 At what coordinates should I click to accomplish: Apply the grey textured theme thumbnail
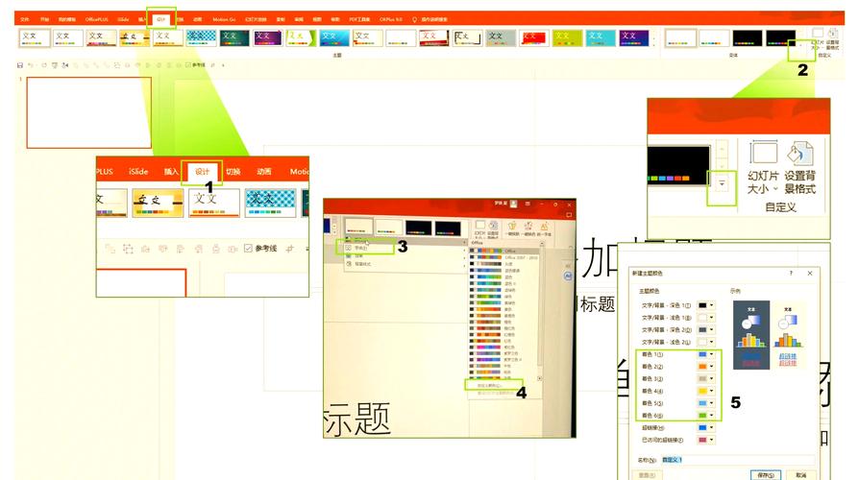[x=501, y=37]
